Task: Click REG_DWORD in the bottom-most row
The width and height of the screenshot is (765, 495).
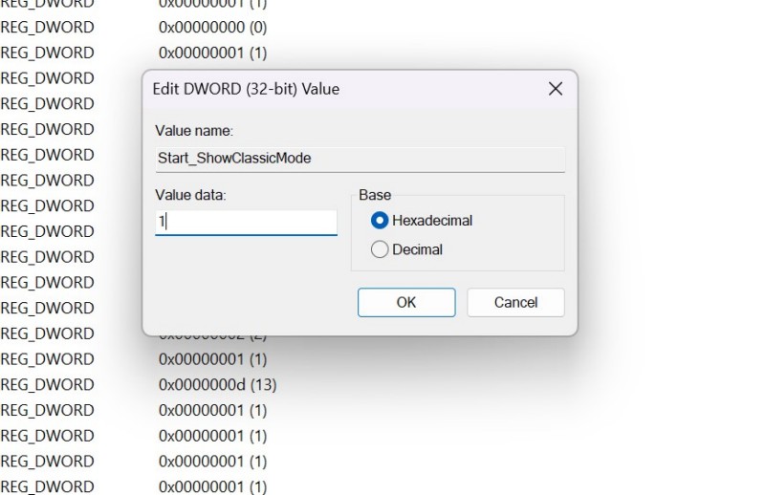Action: click(48, 486)
